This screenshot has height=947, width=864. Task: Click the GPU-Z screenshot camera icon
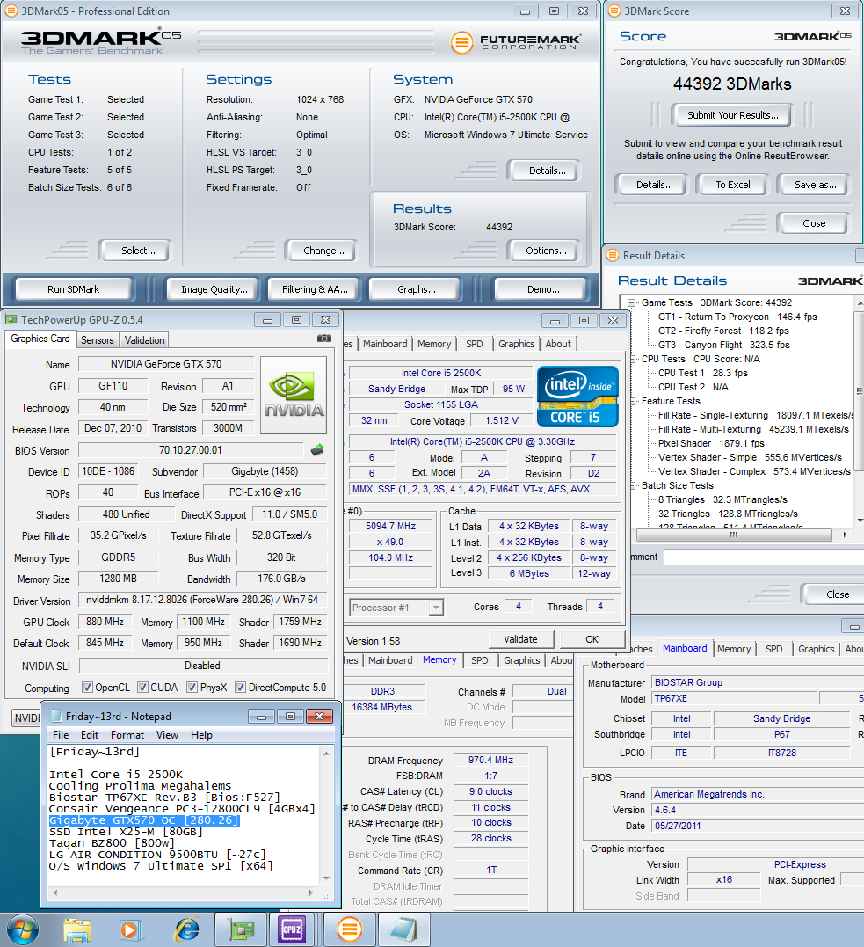pyautogui.click(x=323, y=339)
